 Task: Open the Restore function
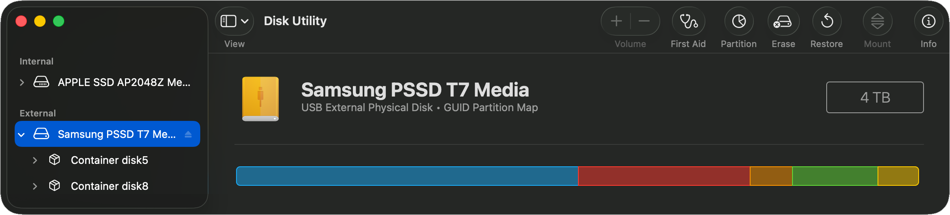827,21
